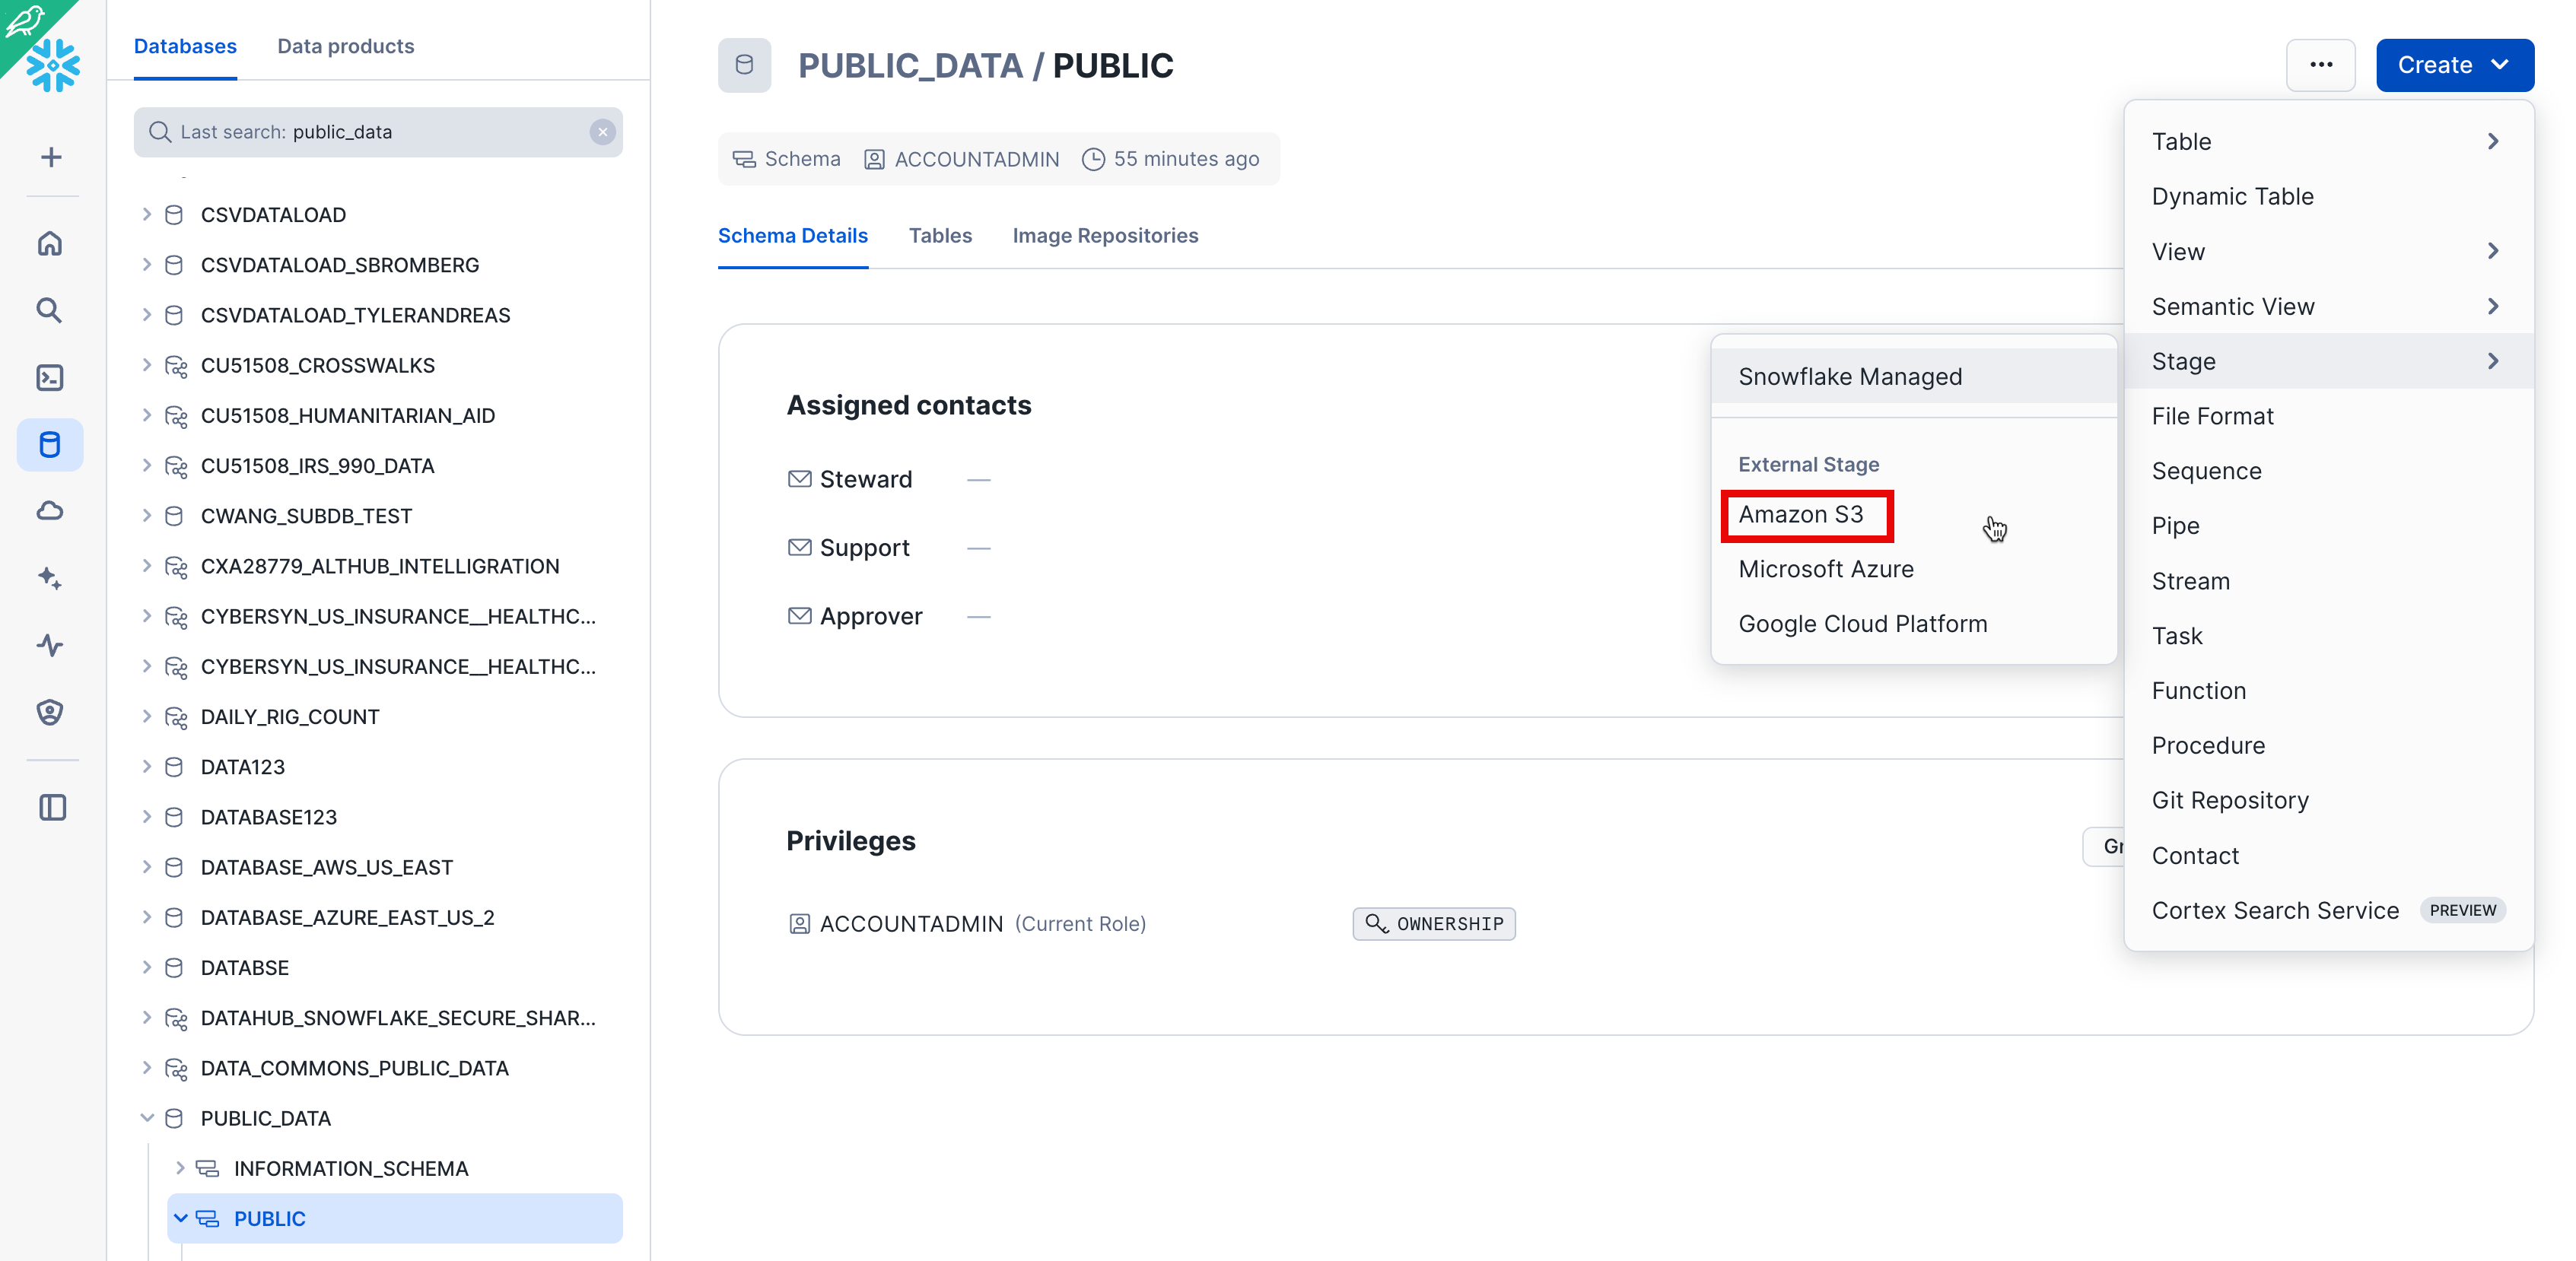The height and width of the screenshot is (1261, 2576).
Task: Click the three-dots more options button
Action: [x=2320, y=65]
